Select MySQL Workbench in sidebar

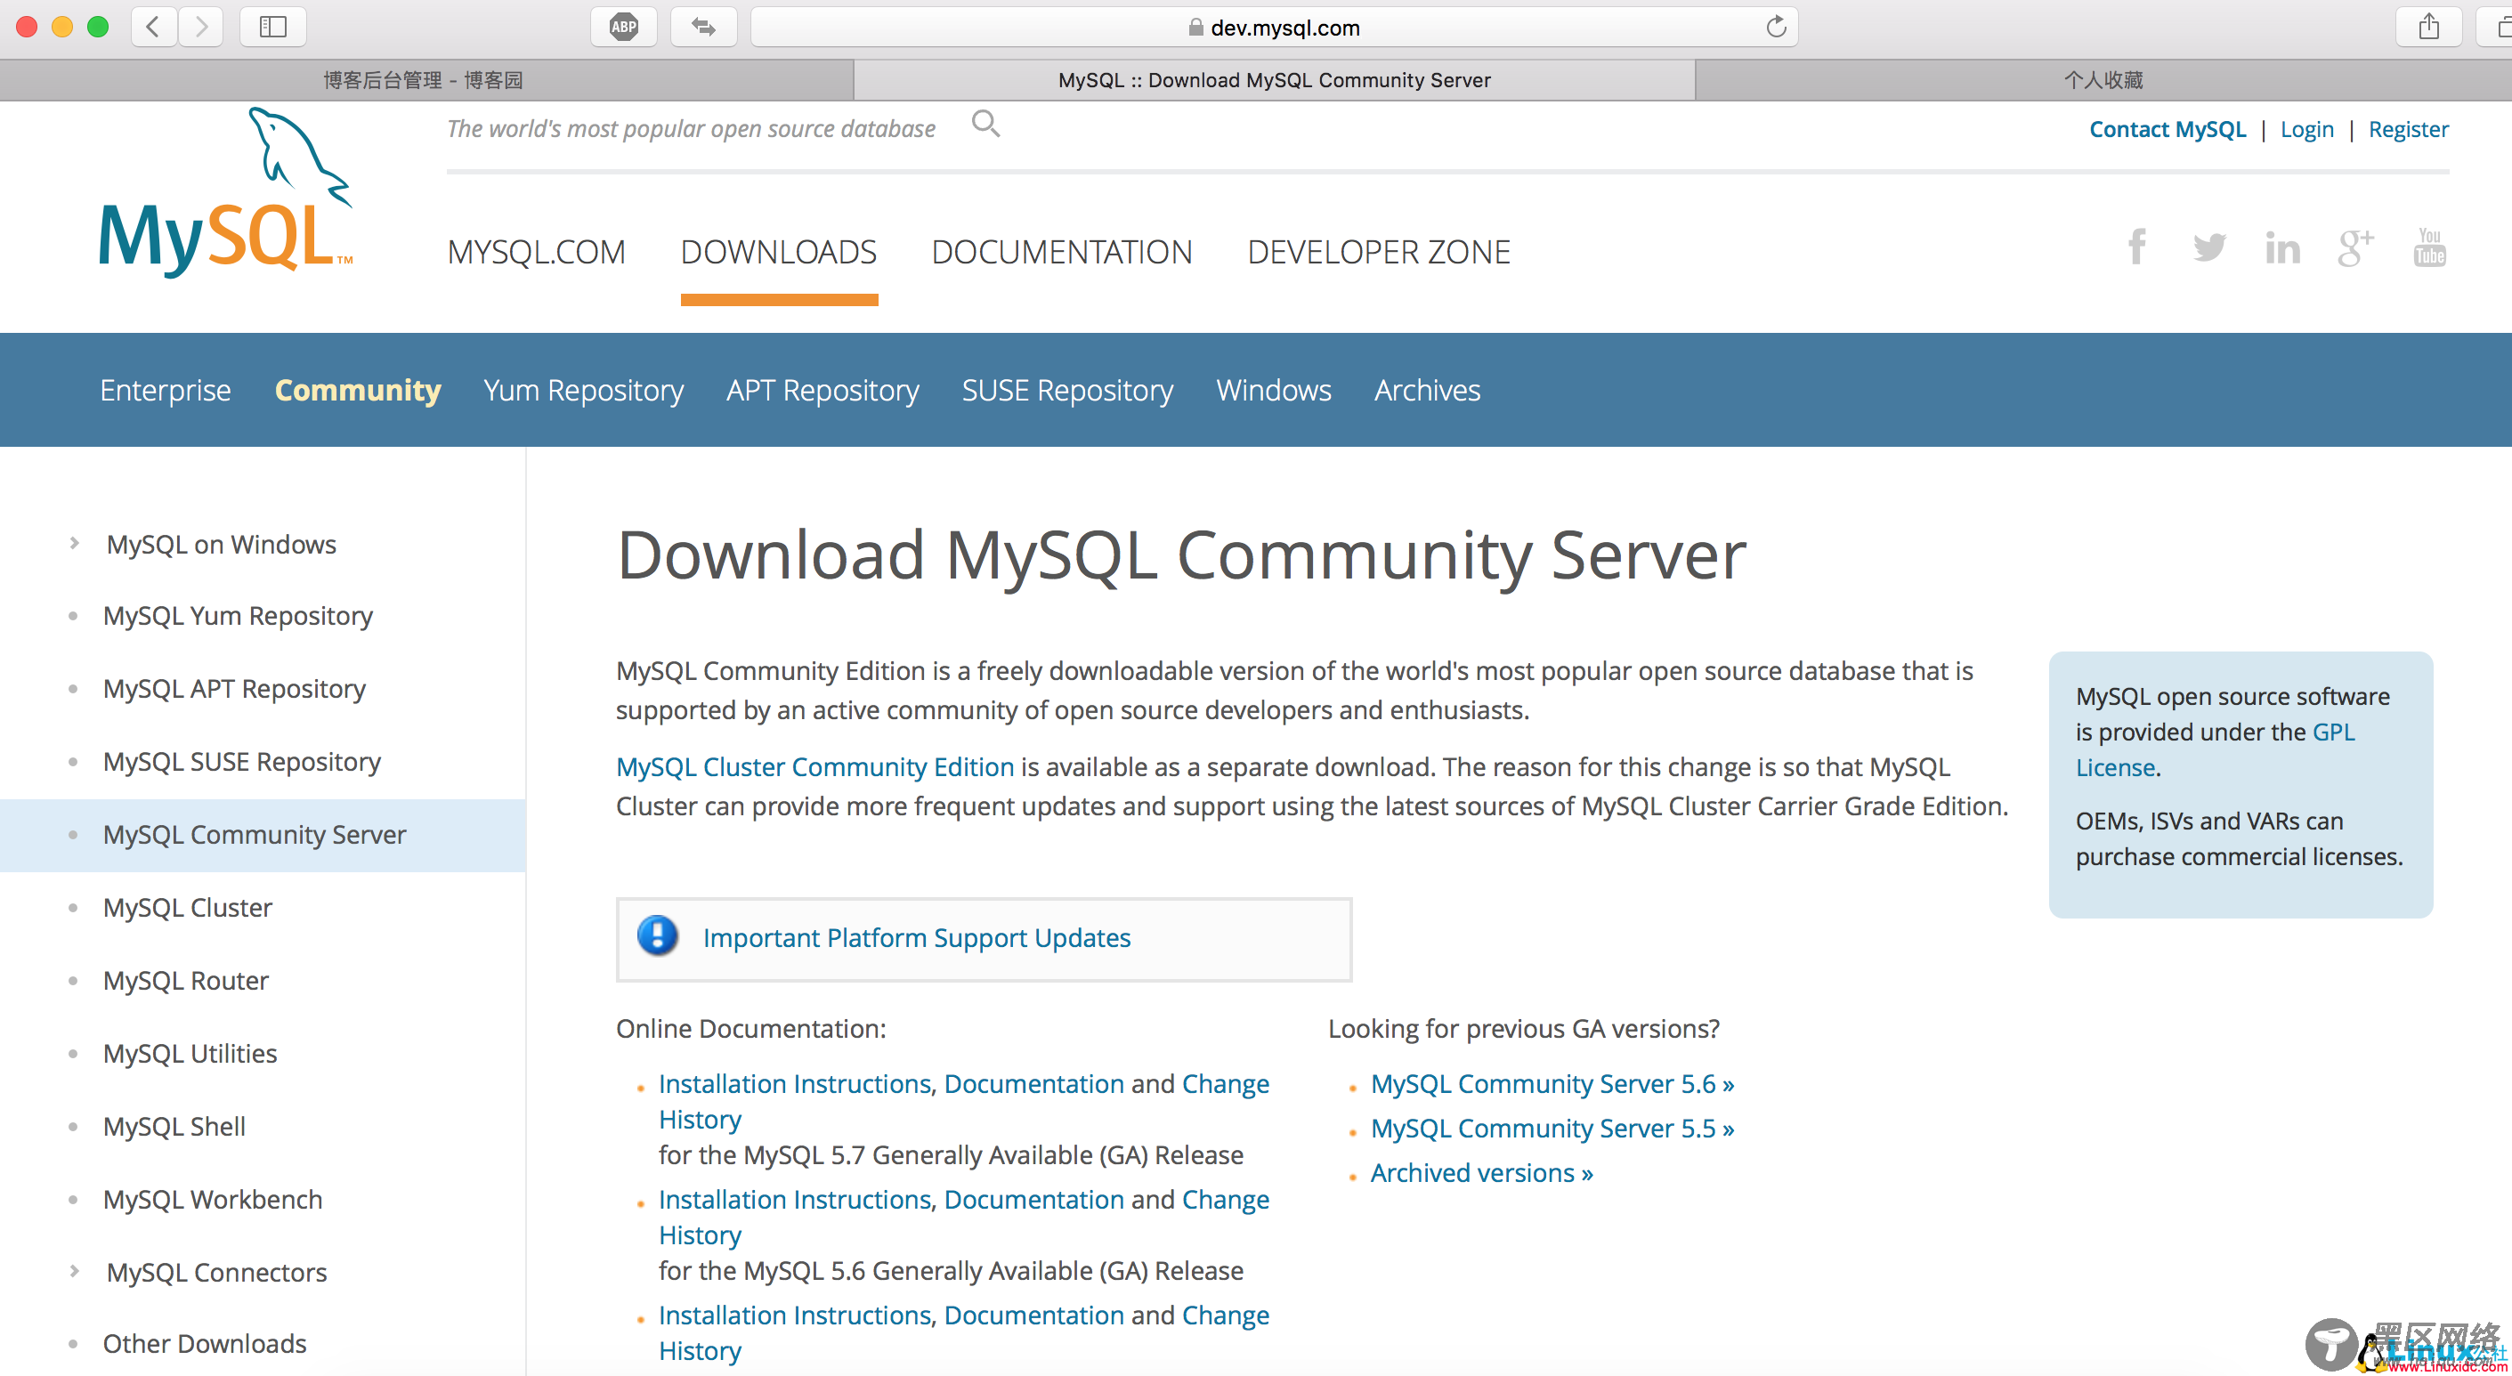213,1200
